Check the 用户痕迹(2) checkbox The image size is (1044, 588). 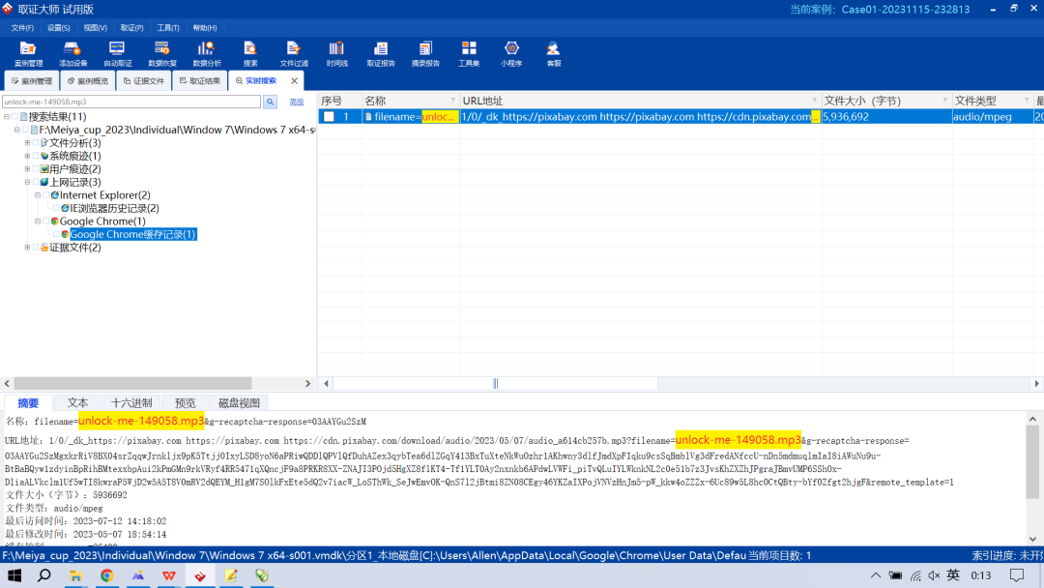click(x=36, y=169)
